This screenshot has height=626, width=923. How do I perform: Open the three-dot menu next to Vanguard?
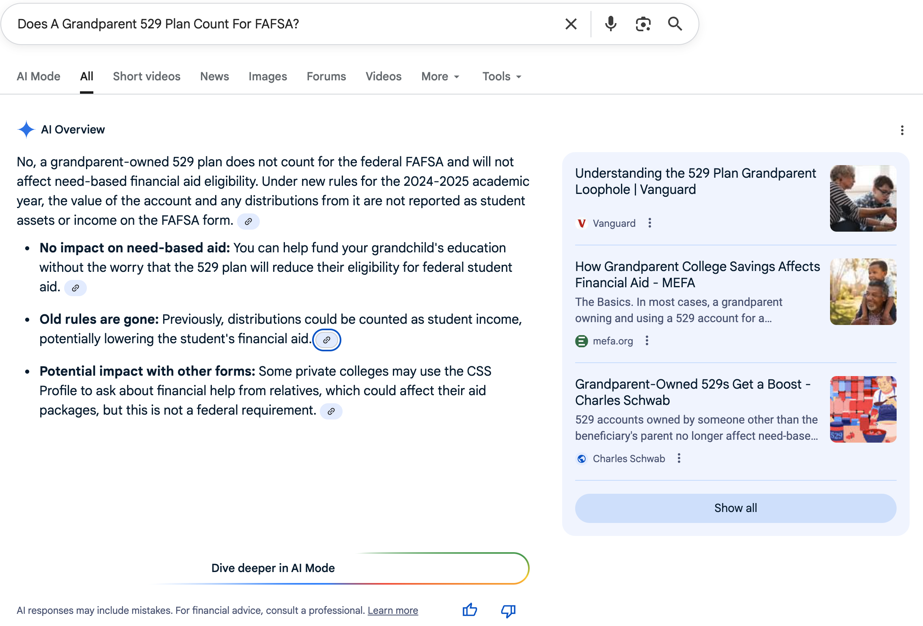pyautogui.click(x=649, y=223)
